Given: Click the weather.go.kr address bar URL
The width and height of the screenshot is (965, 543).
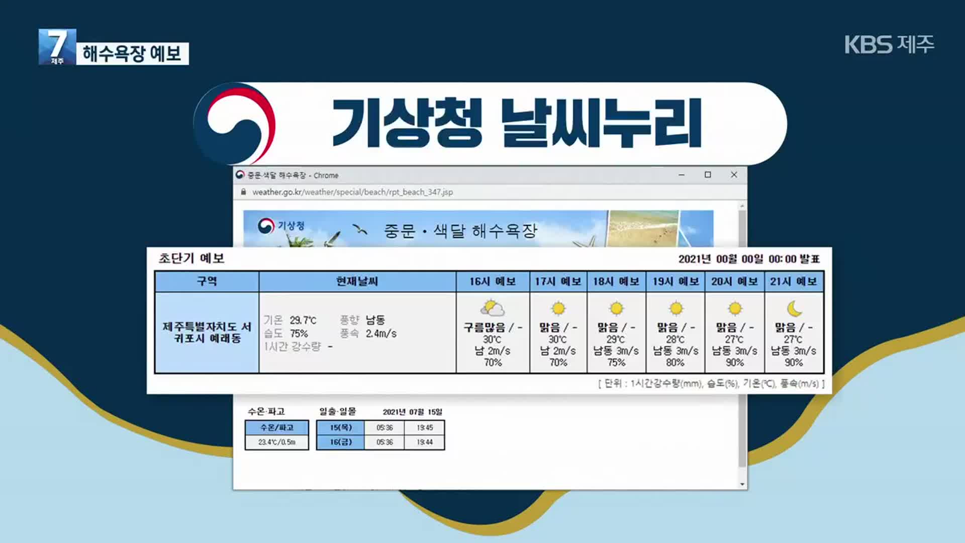Looking at the screenshot, I should 352,192.
